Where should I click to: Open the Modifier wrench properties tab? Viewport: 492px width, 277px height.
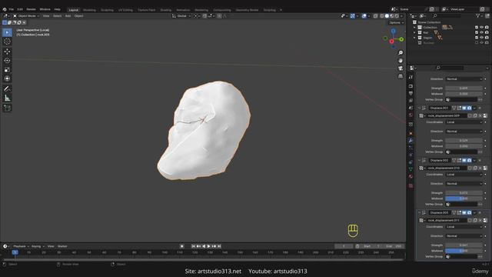click(x=411, y=140)
